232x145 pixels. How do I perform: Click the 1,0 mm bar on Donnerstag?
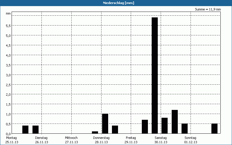click(105, 124)
